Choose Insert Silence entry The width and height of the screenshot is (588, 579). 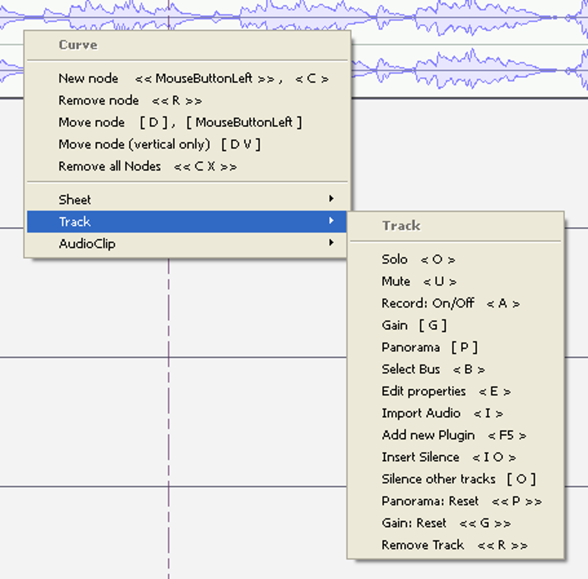point(455,457)
